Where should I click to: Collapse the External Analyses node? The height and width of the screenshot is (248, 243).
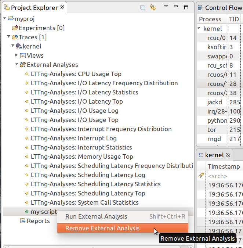pos(17,65)
